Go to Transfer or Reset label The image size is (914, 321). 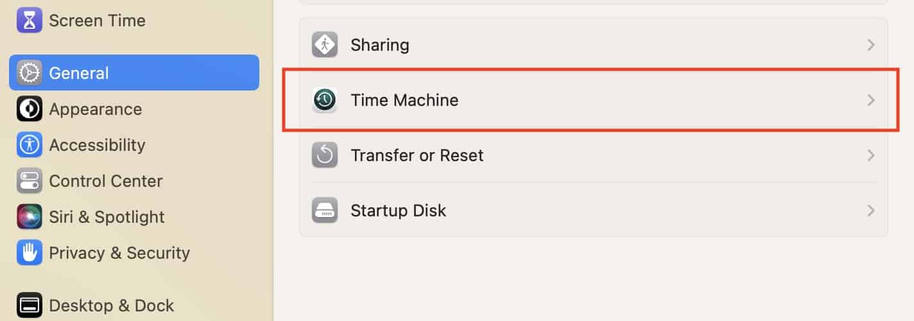417,155
